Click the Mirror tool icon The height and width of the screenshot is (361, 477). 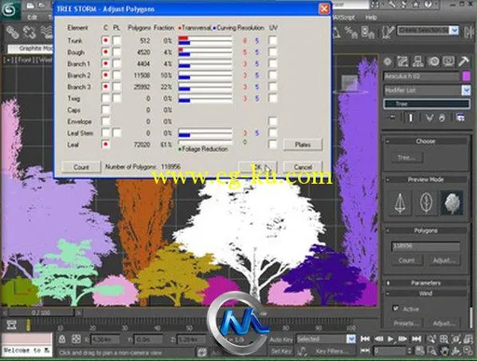[x=470, y=32]
